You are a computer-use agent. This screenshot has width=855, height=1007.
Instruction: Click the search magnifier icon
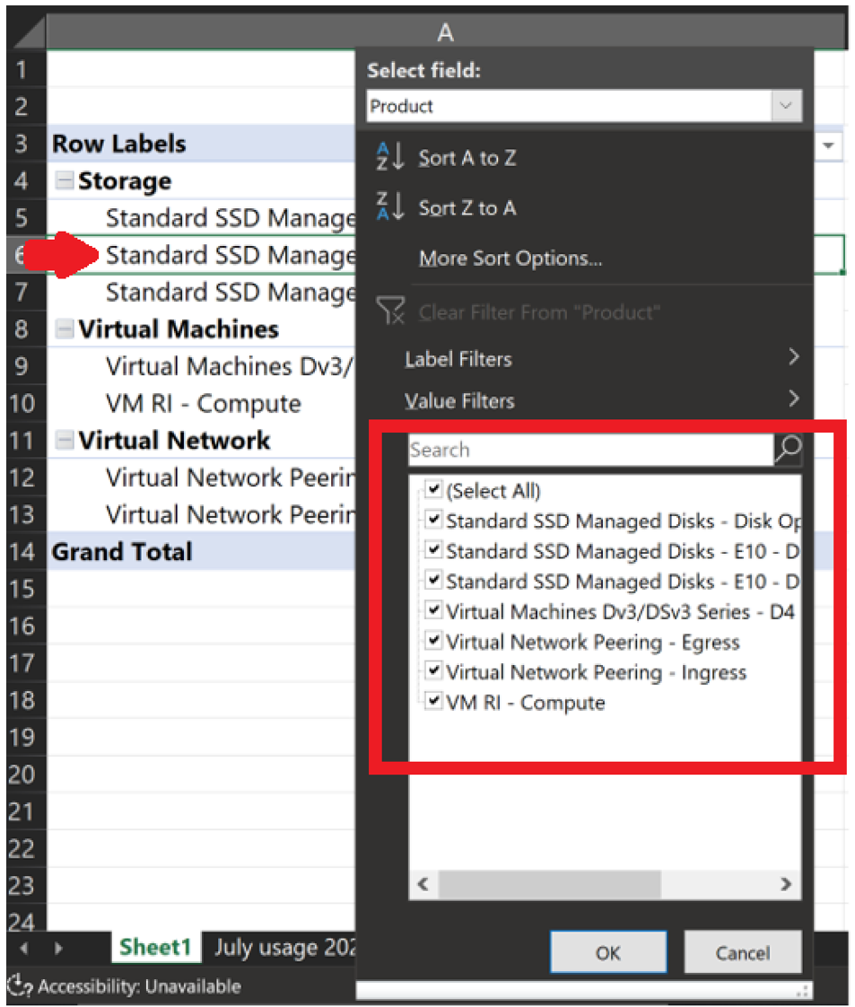[x=789, y=449]
